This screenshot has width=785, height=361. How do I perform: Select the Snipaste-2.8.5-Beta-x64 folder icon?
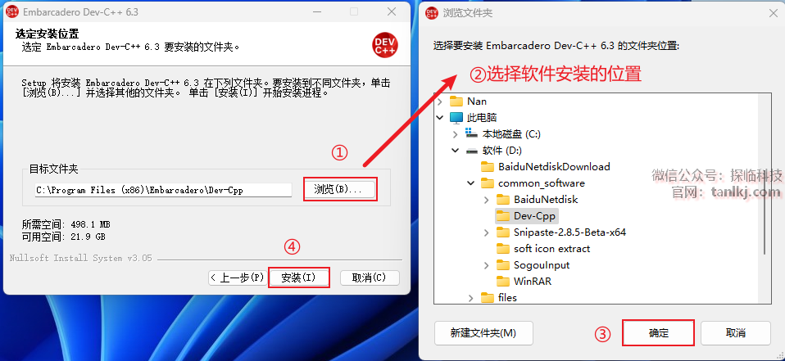click(x=502, y=232)
